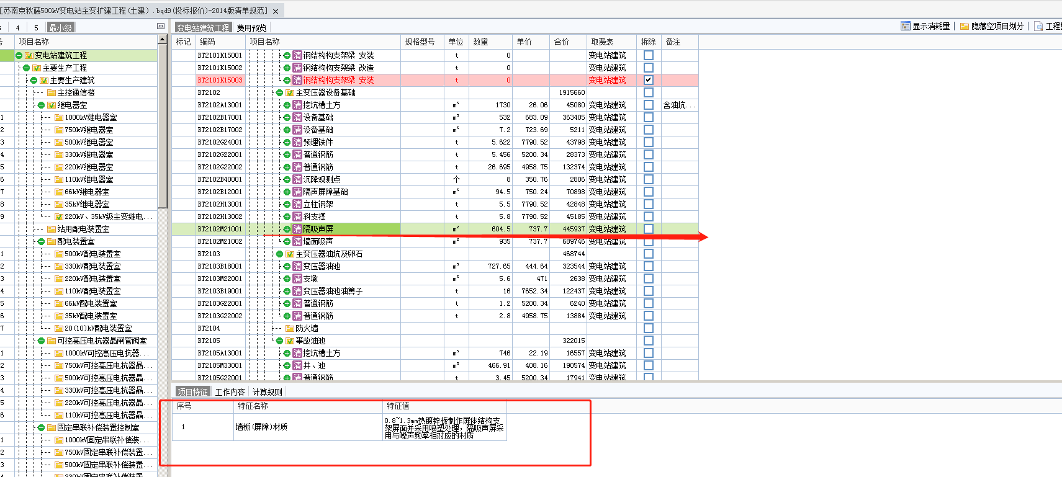Collapse 变电站建筑工程 root node
This screenshot has width=1062, height=477.
click(x=19, y=55)
